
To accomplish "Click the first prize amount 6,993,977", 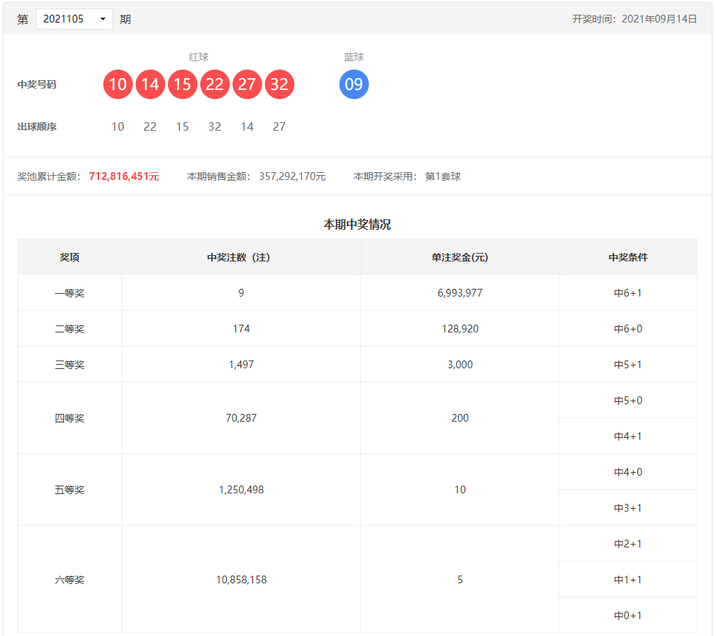I will pyautogui.click(x=460, y=293).
